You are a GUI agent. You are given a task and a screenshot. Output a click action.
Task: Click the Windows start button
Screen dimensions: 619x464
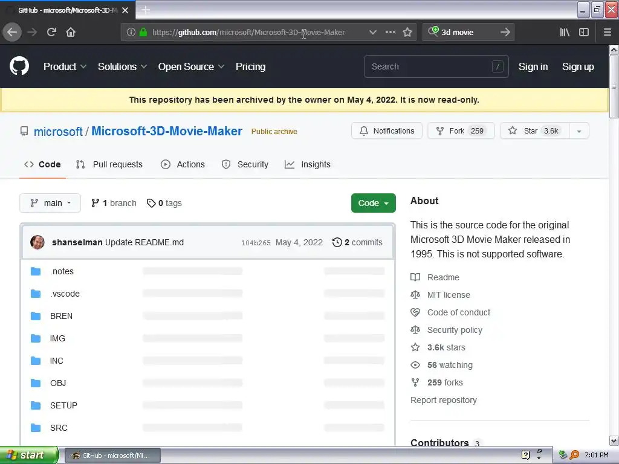point(29,455)
